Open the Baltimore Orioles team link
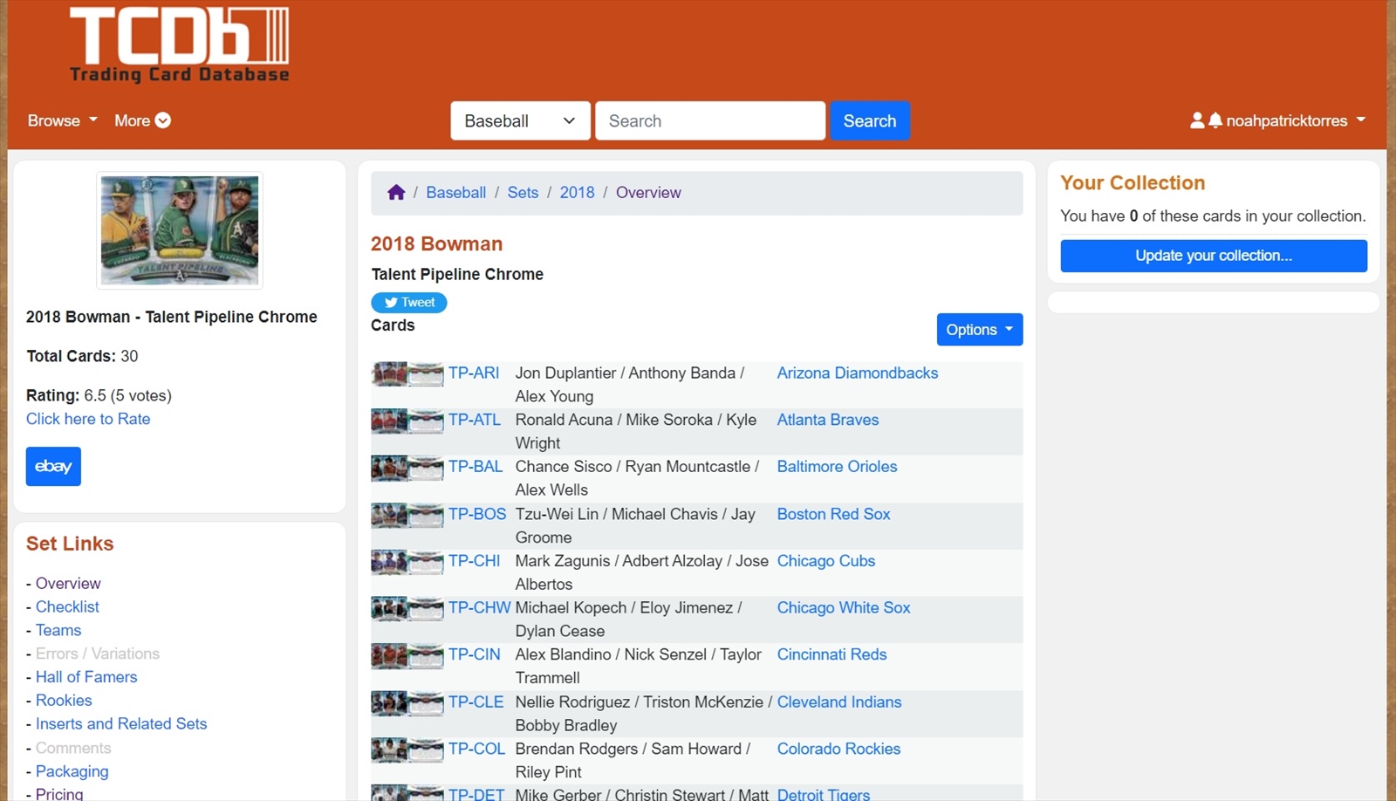The width and height of the screenshot is (1396, 801). pyautogui.click(x=837, y=467)
